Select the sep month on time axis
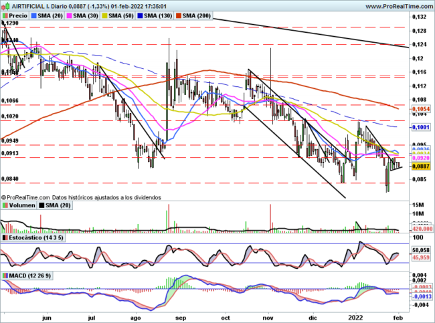 coord(181,318)
